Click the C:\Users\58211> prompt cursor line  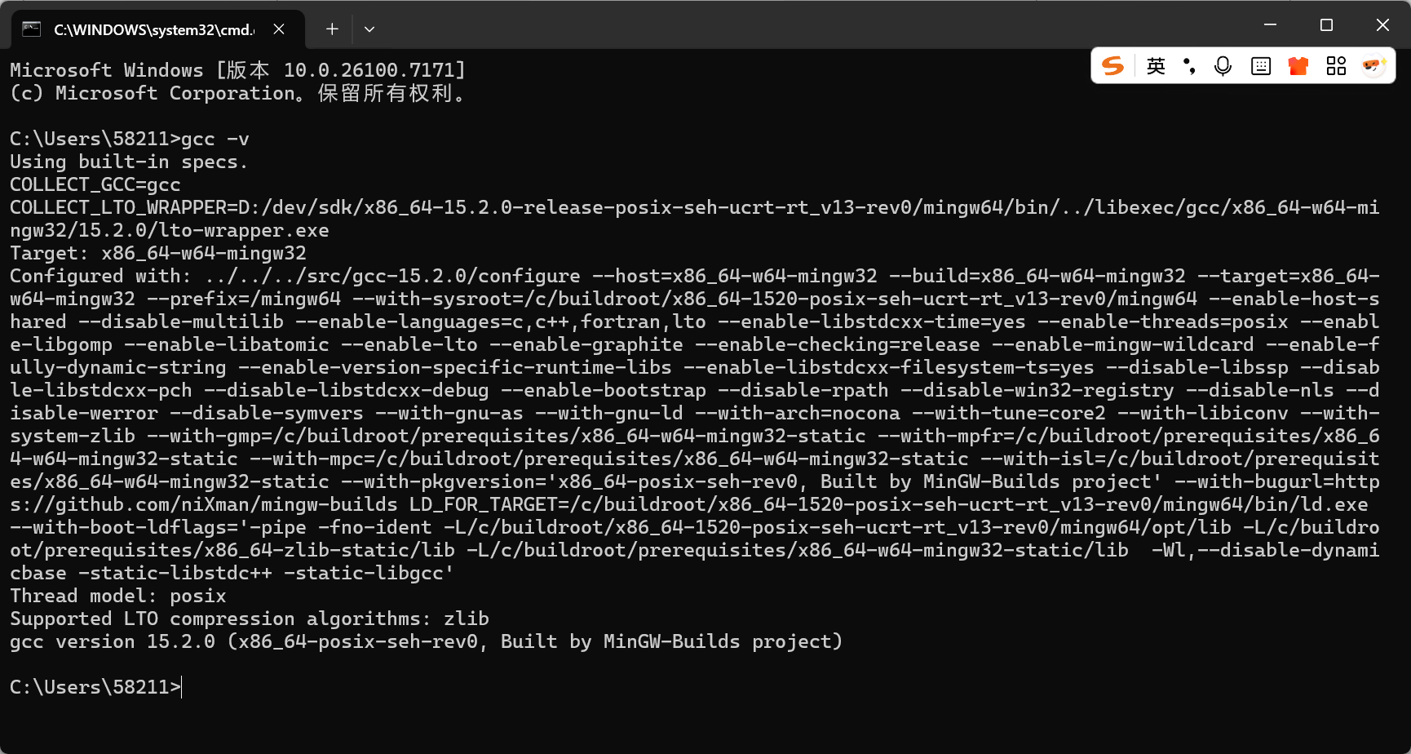(x=95, y=687)
